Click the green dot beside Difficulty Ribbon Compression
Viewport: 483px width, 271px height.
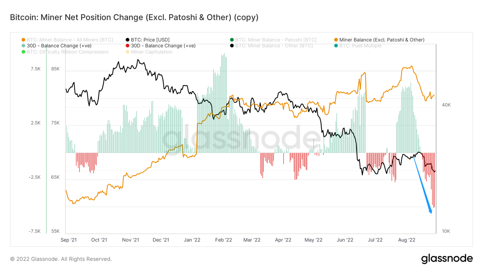pyautogui.click(x=23, y=52)
